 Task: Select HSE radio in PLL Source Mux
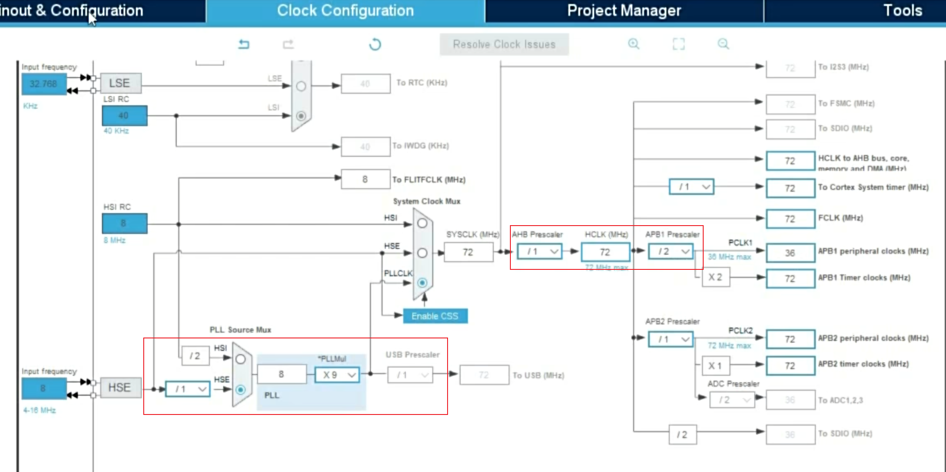[x=241, y=390]
